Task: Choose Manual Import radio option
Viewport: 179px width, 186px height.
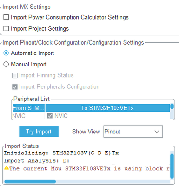Action: click(x=6, y=64)
